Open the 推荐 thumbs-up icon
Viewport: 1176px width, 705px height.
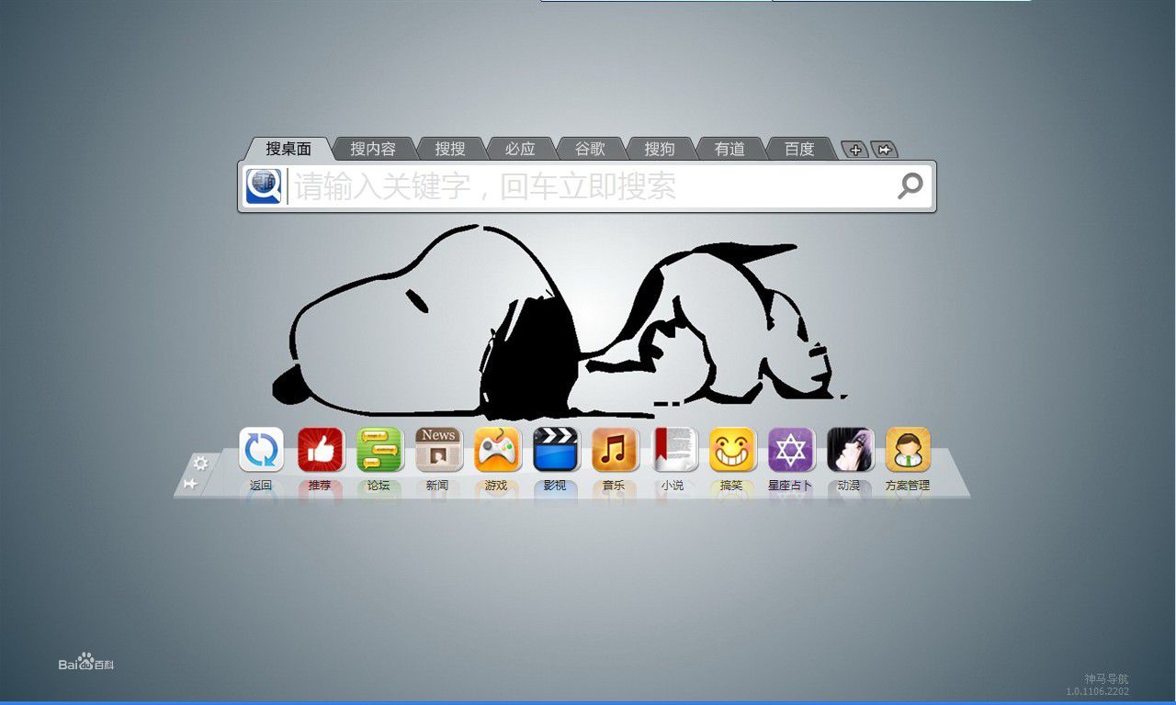coord(320,450)
